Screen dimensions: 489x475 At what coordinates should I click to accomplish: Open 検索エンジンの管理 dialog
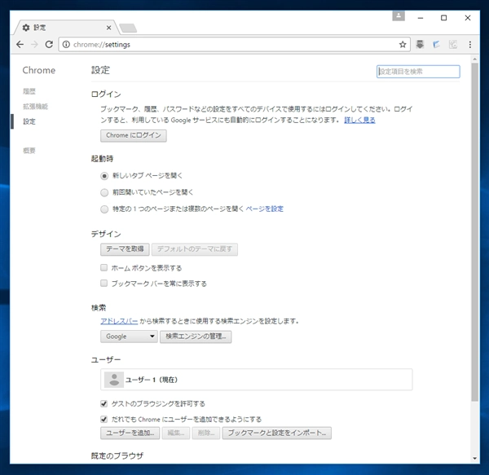196,336
